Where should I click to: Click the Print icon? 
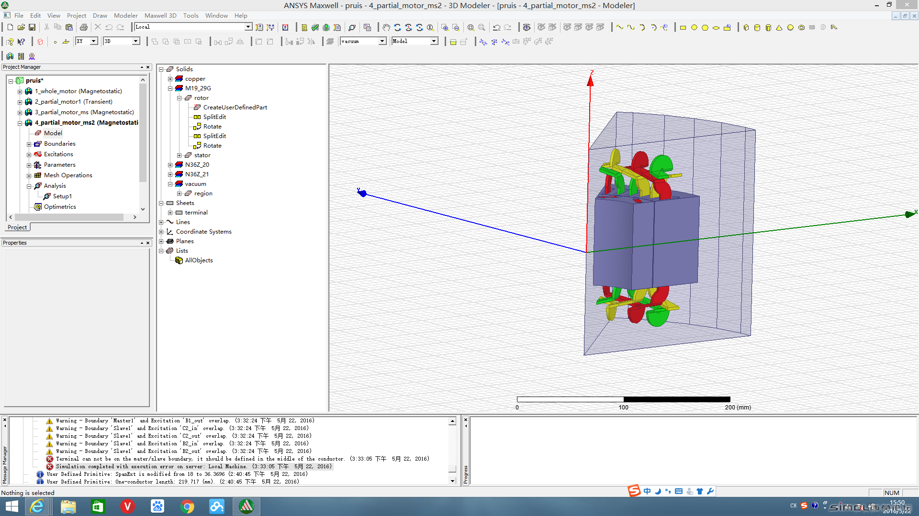84,27
